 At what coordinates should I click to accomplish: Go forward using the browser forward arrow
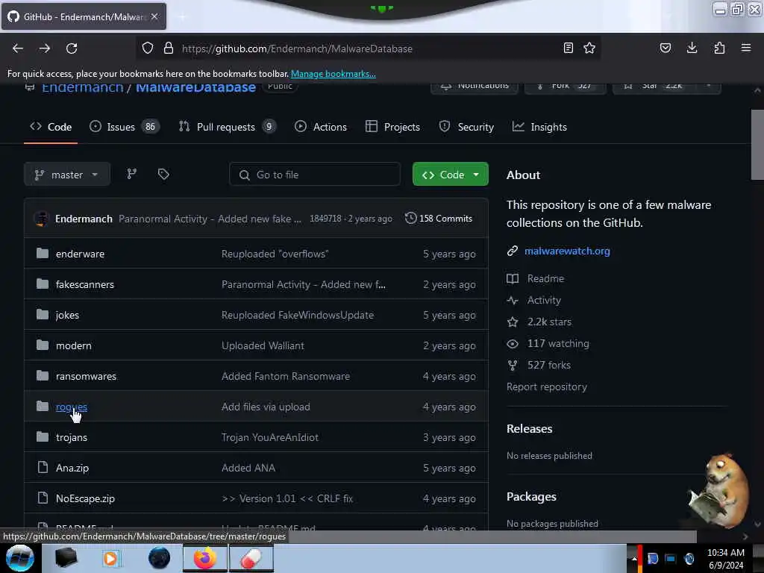tap(45, 48)
